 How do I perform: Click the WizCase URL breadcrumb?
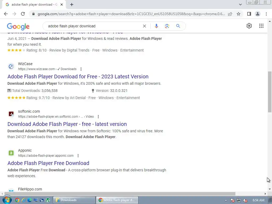[x=47, y=69]
